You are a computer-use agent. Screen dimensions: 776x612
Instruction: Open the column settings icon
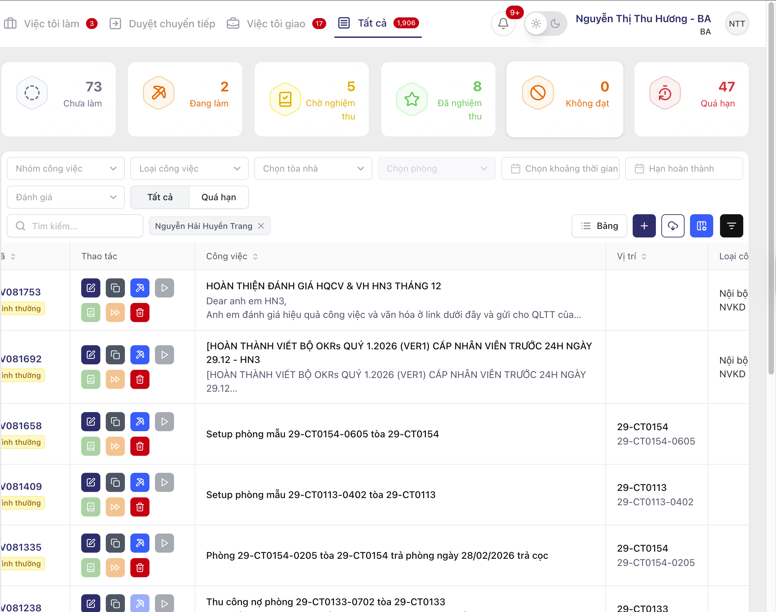point(701,226)
